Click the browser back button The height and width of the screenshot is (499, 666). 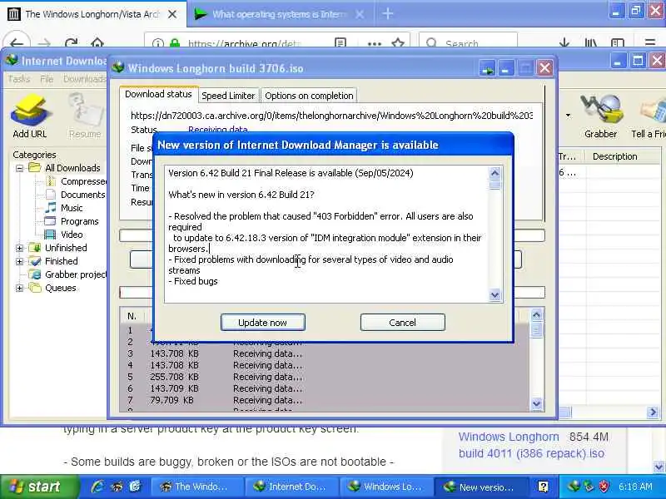click(x=17, y=43)
